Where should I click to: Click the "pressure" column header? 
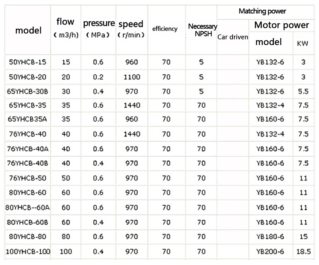tap(99, 23)
